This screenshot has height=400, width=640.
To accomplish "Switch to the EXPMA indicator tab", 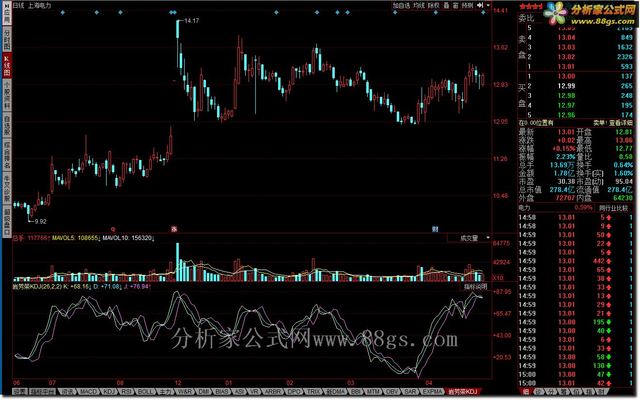I will point(432,392).
